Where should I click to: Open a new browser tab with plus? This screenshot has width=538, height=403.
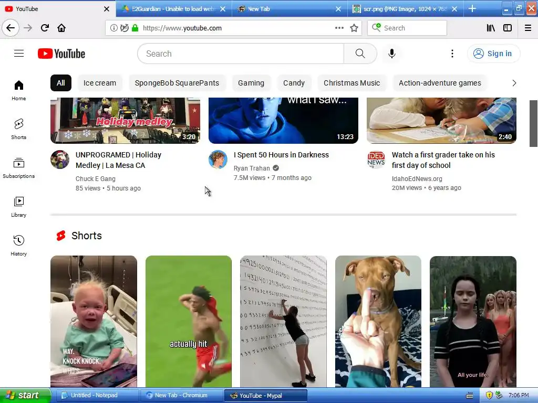472,8
